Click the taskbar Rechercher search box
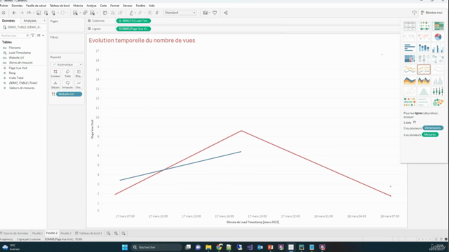 click(156, 247)
